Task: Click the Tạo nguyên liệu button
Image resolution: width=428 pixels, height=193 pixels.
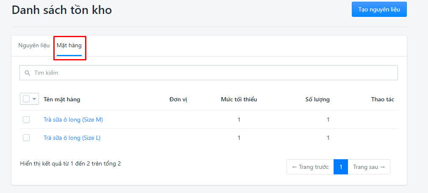Action: coord(379,10)
